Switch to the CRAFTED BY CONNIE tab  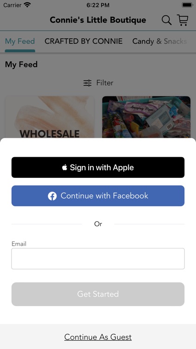[x=84, y=41]
